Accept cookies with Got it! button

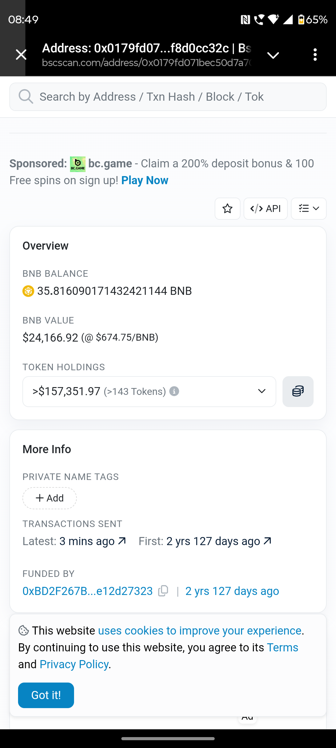(x=46, y=695)
